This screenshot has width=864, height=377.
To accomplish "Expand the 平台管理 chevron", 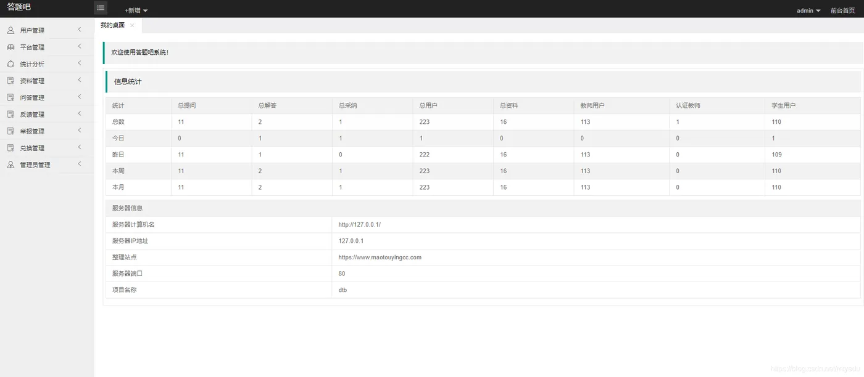I will click(x=80, y=46).
